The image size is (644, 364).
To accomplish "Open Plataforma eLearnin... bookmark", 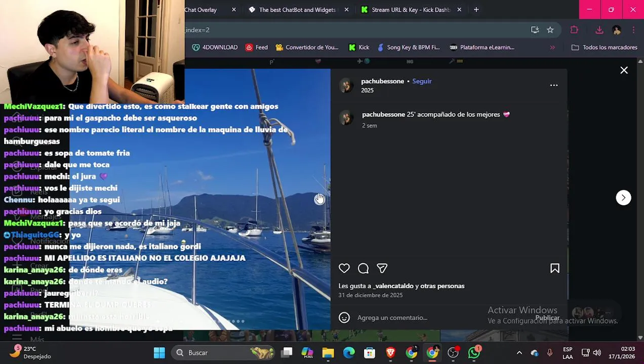I will 482,48.
